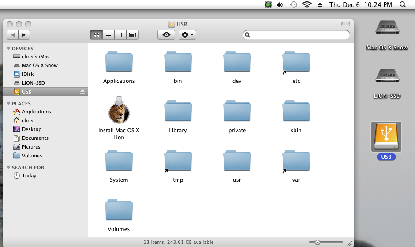Viewport: 415px width, 247px height.
Task: Open Applications in sidebar Places
Action: click(45, 112)
